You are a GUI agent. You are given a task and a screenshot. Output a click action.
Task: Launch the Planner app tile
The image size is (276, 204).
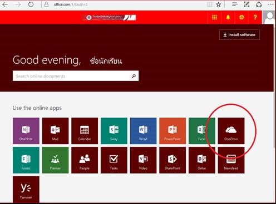55,160
